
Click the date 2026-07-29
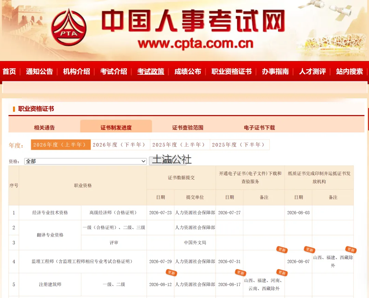[161, 261]
